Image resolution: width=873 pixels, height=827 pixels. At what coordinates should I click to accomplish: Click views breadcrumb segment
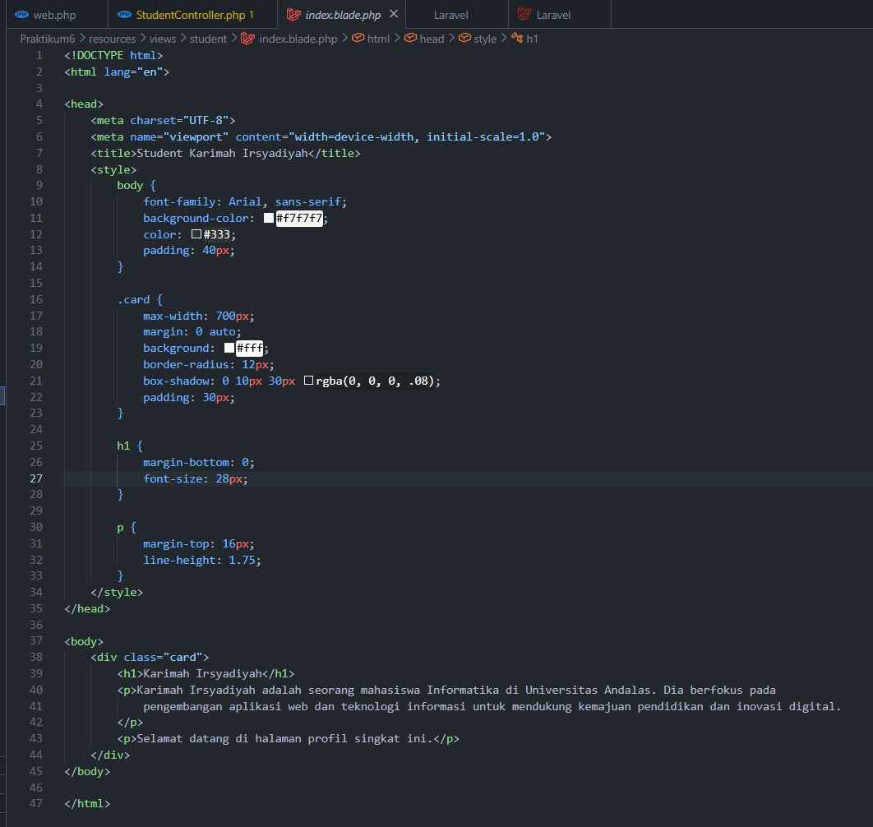click(162, 39)
